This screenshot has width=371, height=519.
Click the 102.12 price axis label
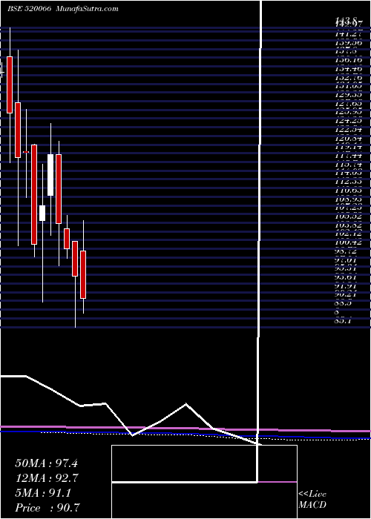coord(348,234)
